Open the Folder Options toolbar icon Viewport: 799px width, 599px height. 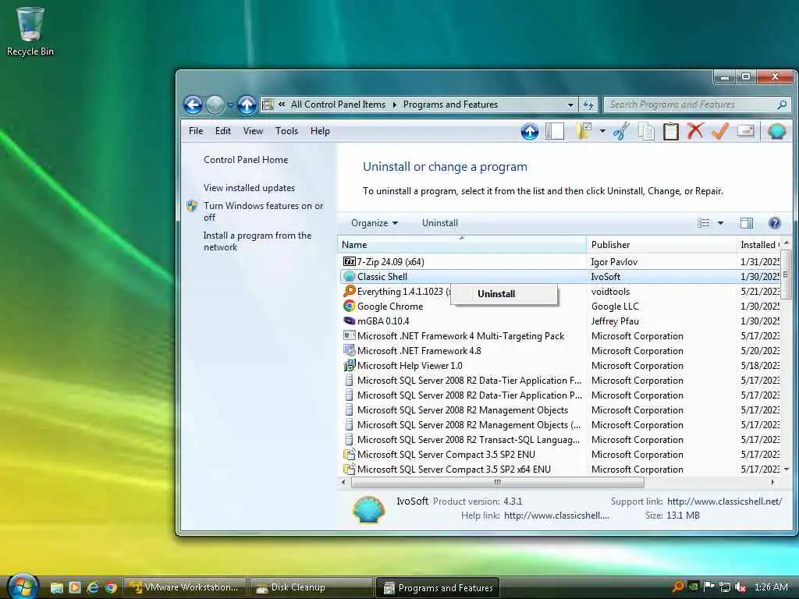click(x=584, y=131)
